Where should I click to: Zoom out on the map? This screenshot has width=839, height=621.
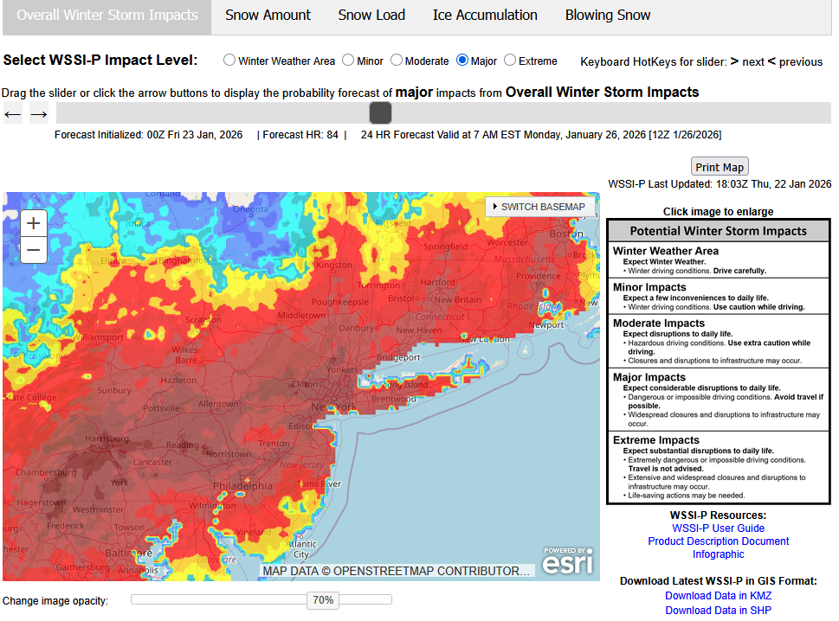click(x=33, y=251)
